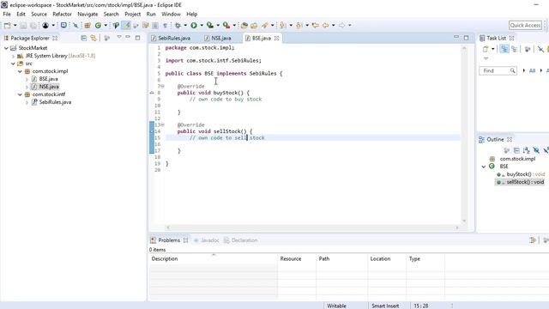Click the New Java Class icon
This screenshot has height=309, width=549.
pos(98,25)
